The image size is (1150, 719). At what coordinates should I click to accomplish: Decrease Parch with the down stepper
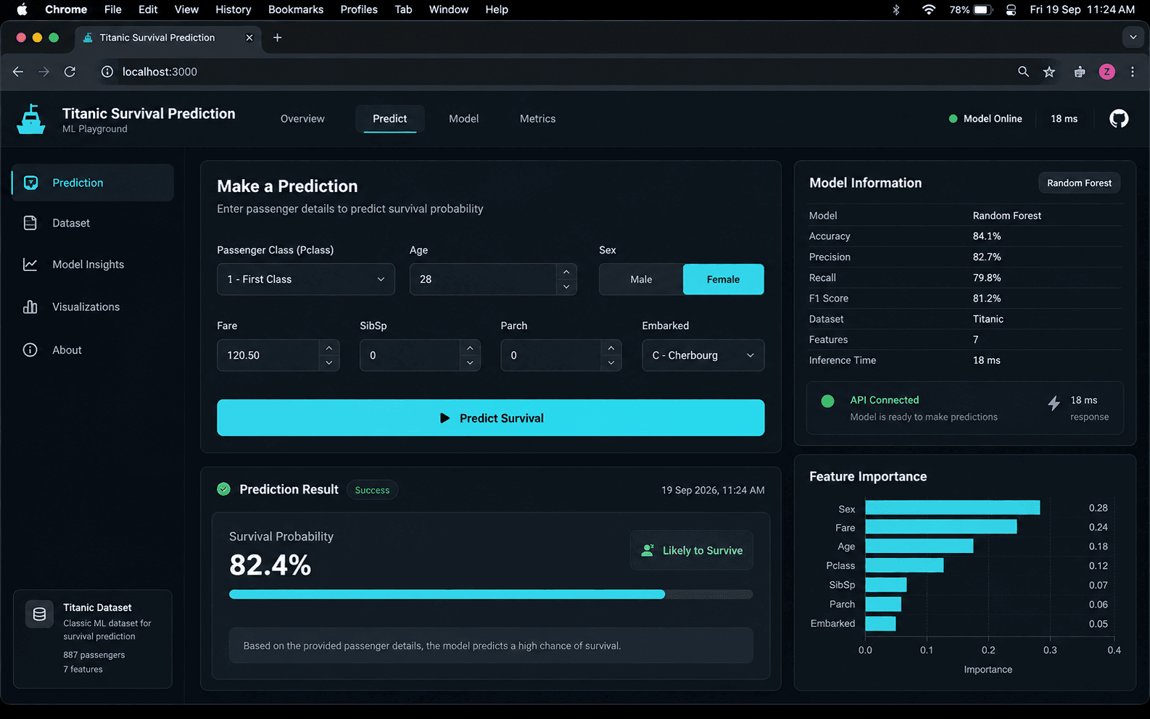tap(611, 362)
